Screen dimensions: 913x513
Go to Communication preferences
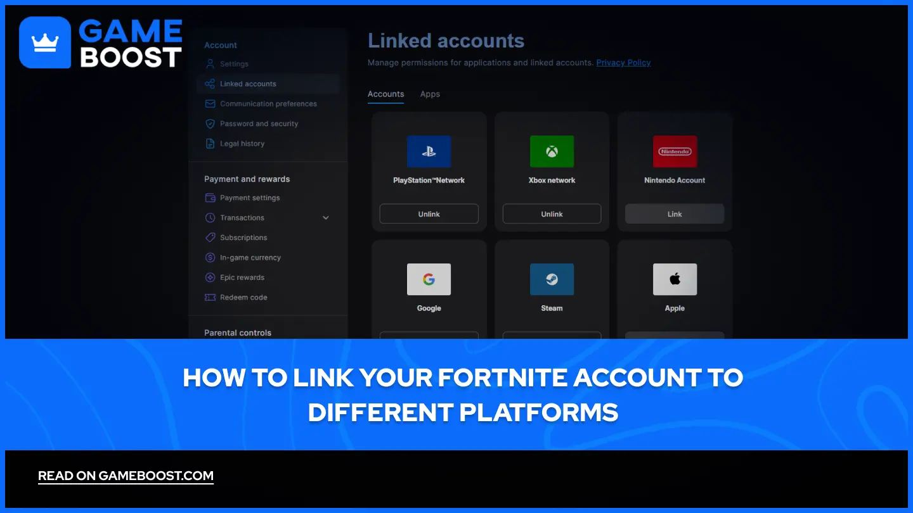(x=268, y=104)
